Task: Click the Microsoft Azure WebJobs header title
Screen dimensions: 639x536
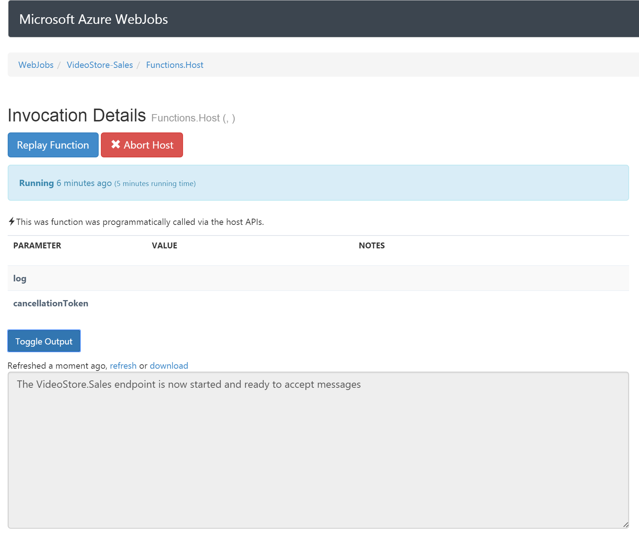Action: (94, 19)
